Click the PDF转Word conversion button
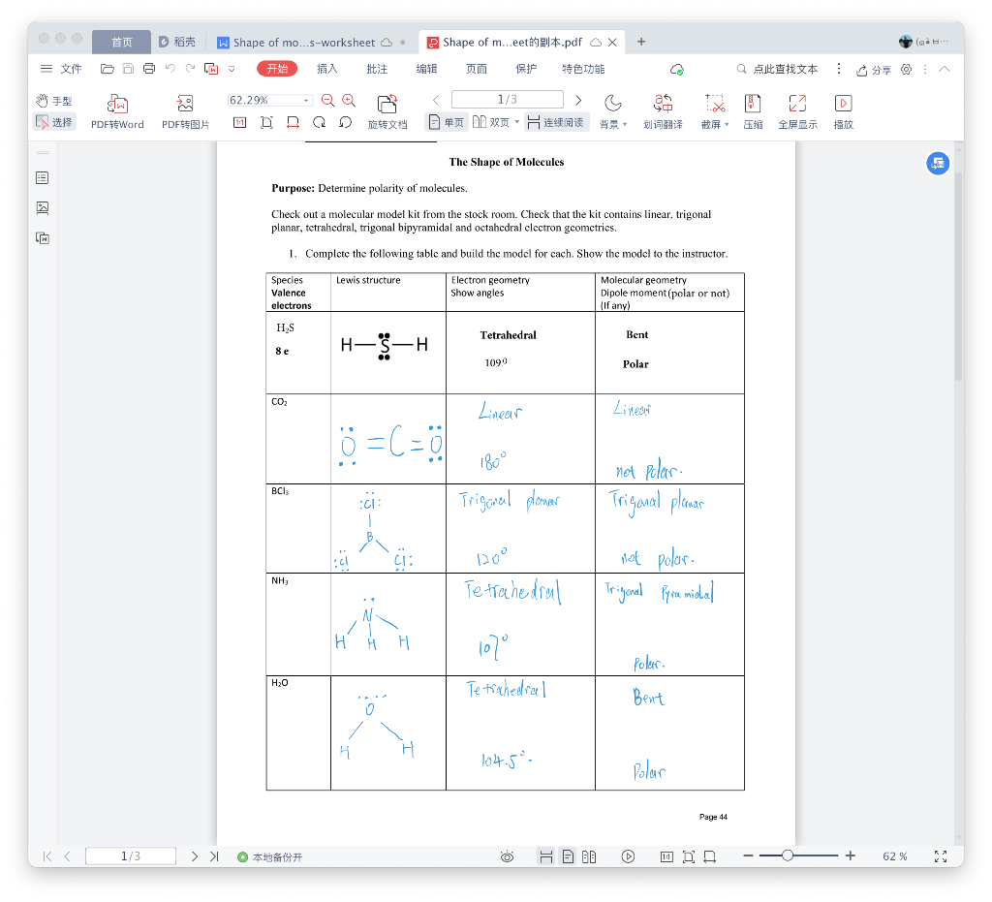Image resolution: width=992 pixels, height=902 pixels. pyautogui.click(x=117, y=111)
